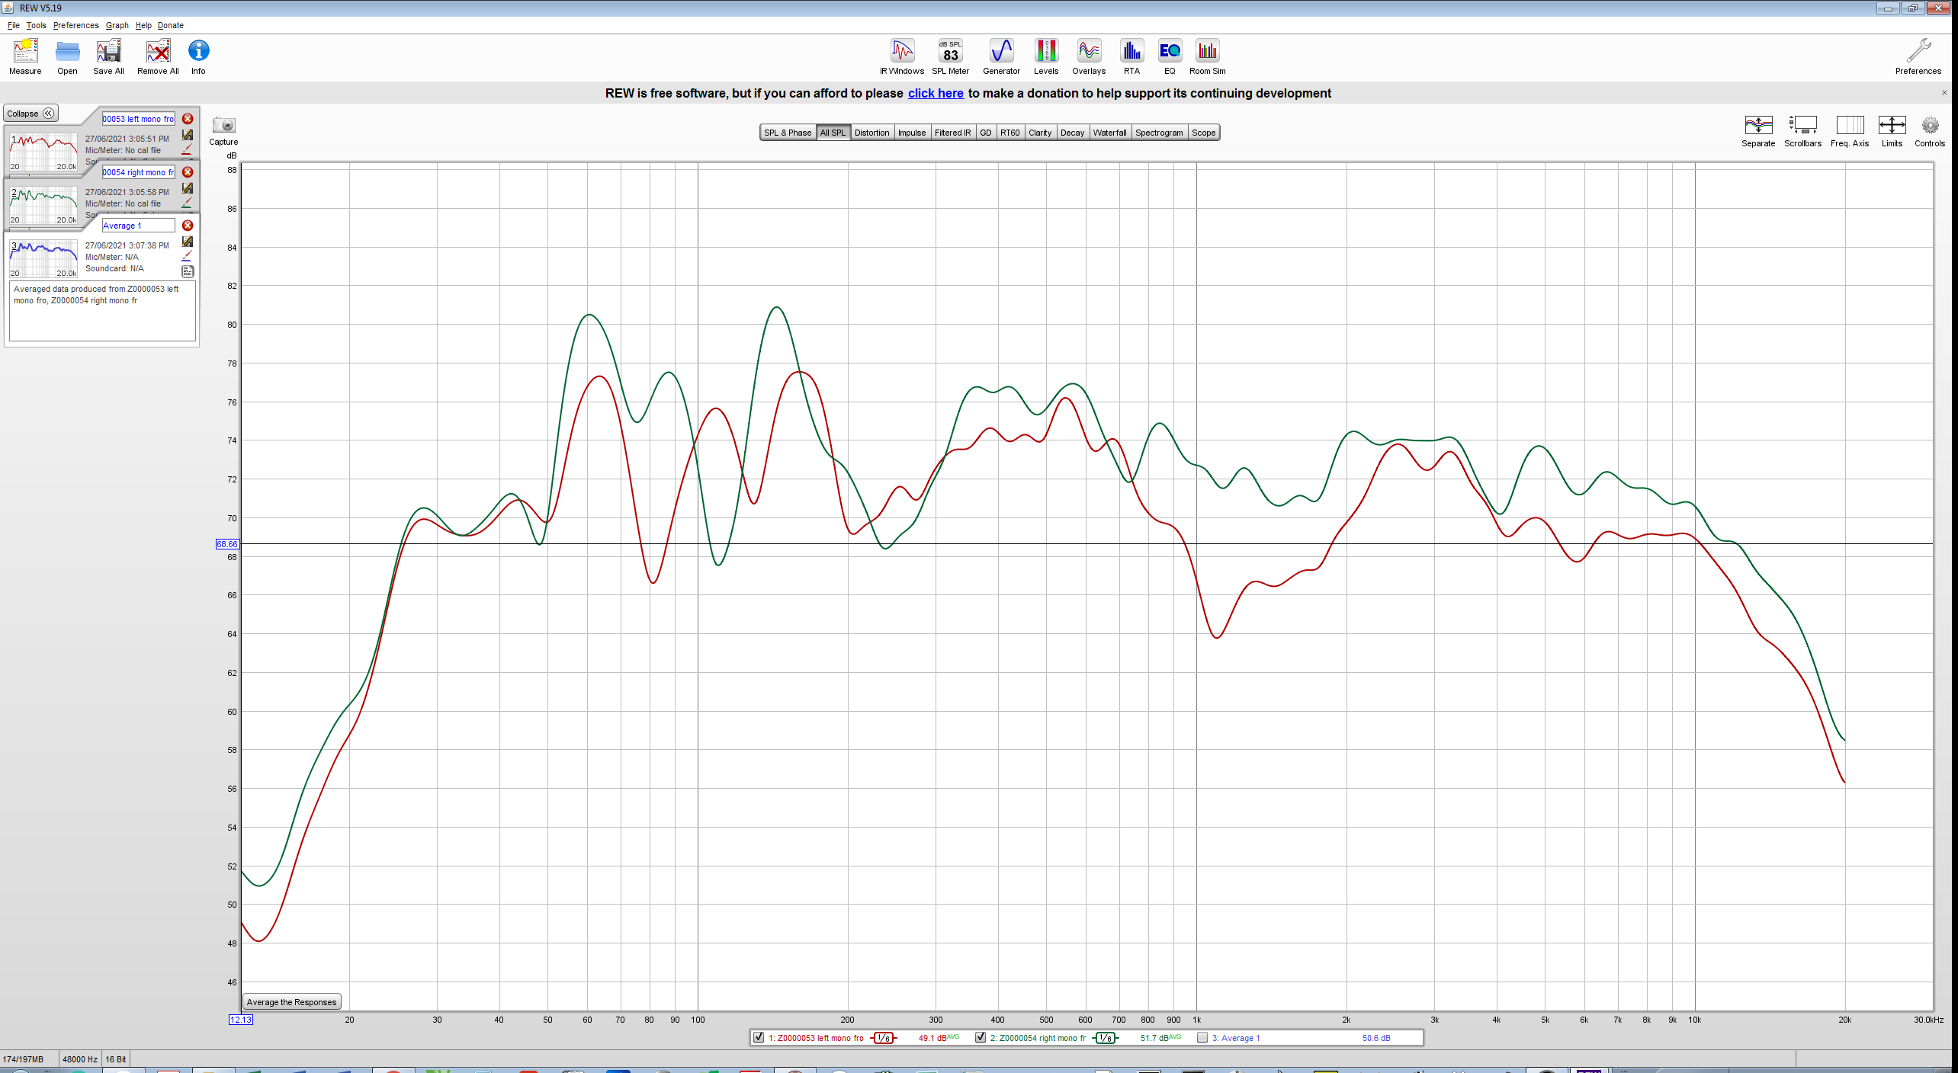The height and width of the screenshot is (1073, 1958).
Task: Switch to SPL & Phase tab
Action: click(x=788, y=133)
